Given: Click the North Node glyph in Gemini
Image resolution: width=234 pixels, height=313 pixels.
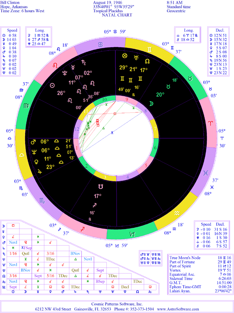Looking at the screenshot, I should (x=147, y=61).
